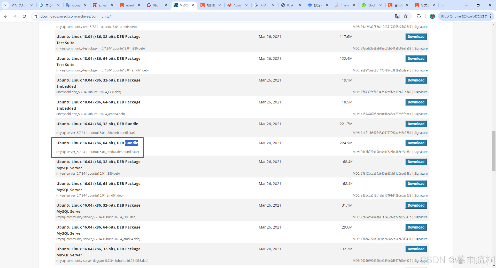Download the 19.1M Embedded package
This screenshot has height=268, width=496.
[416, 80]
